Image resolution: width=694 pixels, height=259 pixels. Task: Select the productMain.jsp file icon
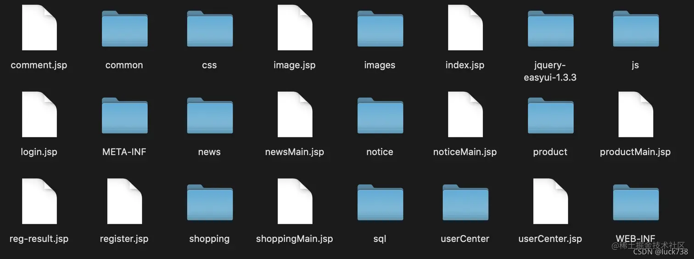(x=636, y=114)
